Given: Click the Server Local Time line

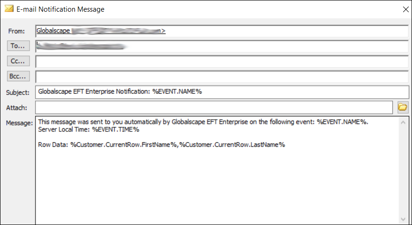Looking at the screenshot, I should click(88, 130).
